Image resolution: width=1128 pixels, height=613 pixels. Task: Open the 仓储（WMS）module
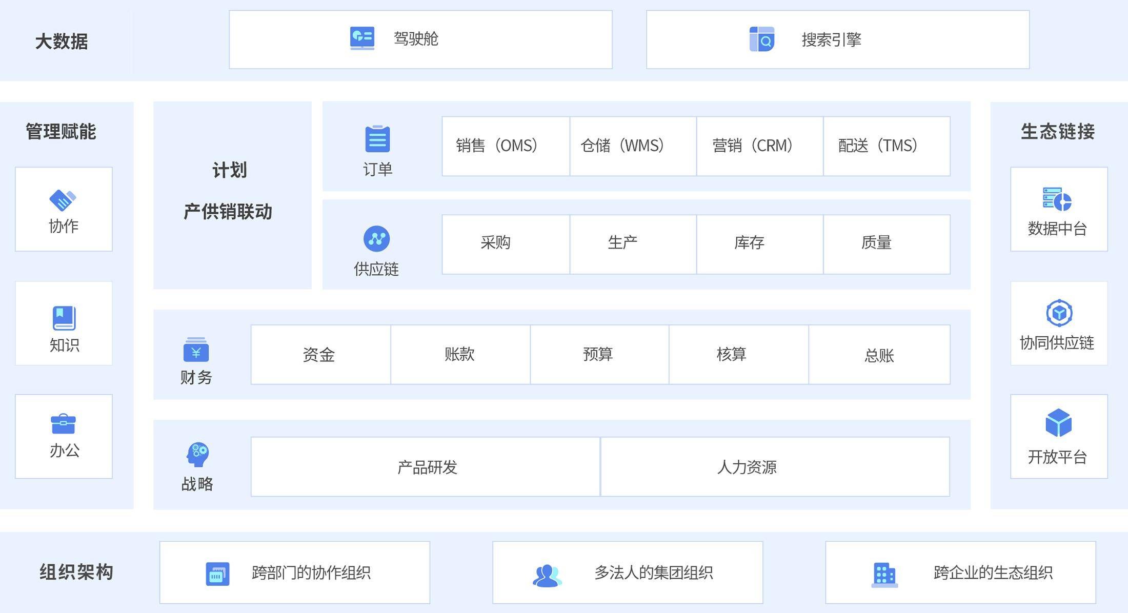pos(633,146)
